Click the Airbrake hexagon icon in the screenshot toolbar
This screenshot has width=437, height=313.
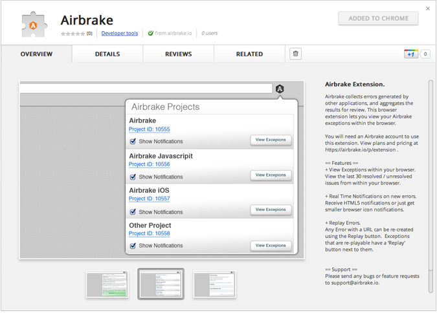(x=280, y=89)
